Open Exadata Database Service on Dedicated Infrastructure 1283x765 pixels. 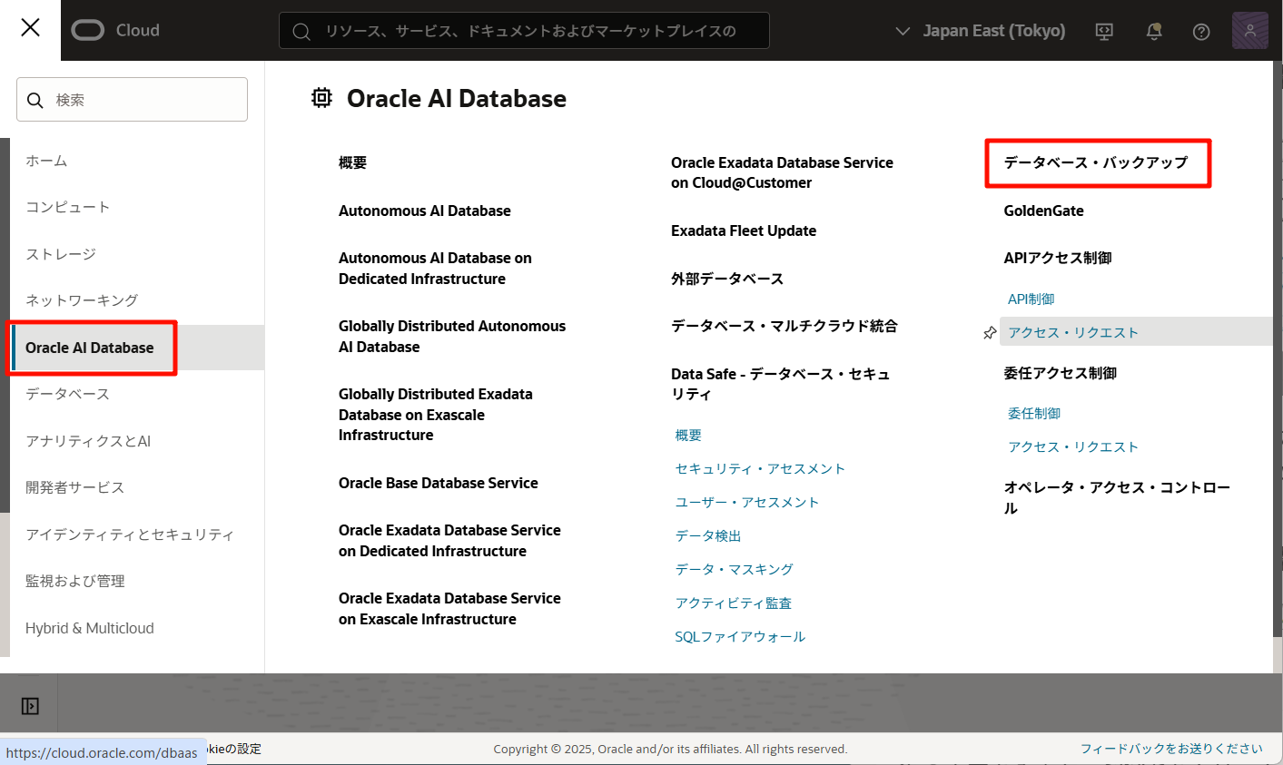click(x=449, y=541)
